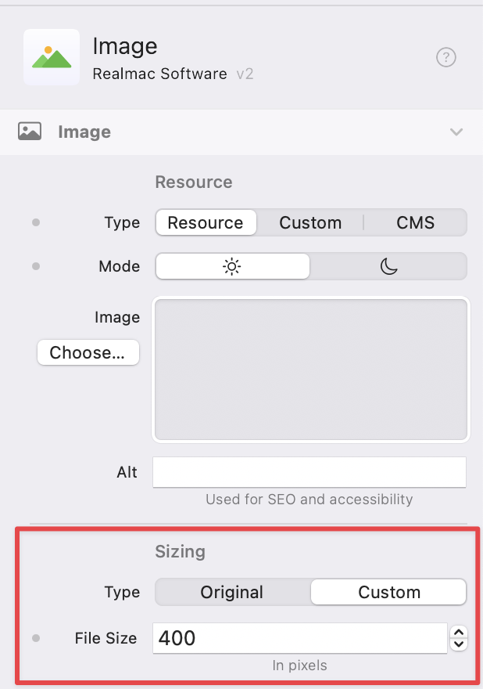
Task: Decrease File Size with down stepper
Action: coord(460,644)
